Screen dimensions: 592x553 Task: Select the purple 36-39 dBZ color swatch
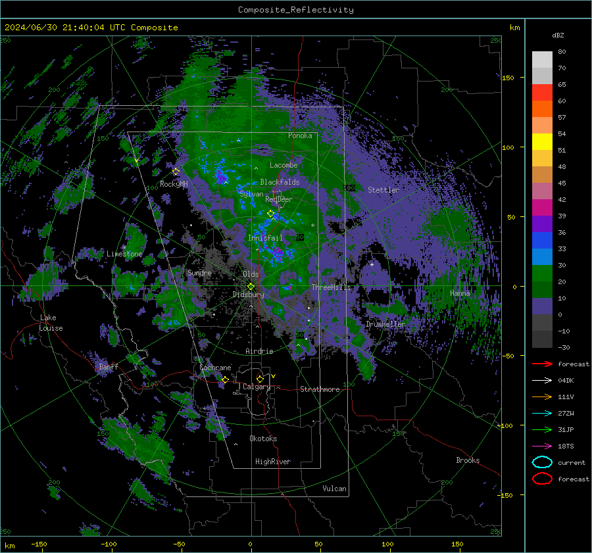(x=542, y=224)
